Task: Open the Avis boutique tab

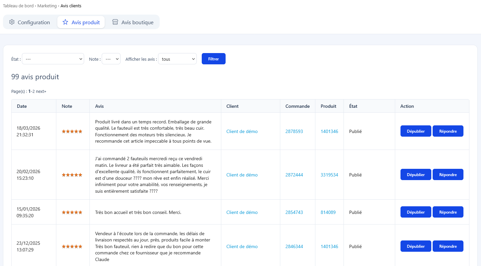Action: click(x=133, y=22)
